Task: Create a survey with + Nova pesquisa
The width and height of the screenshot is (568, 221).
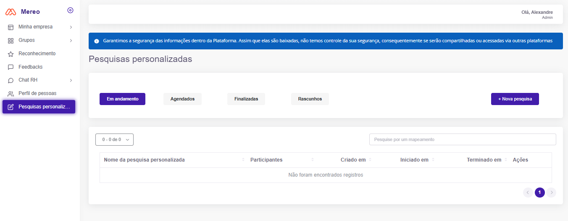Action: click(515, 99)
